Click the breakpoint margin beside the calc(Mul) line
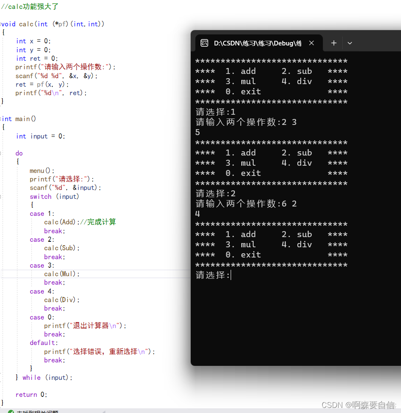Screen dimensions: 401x413 pos(3,274)
